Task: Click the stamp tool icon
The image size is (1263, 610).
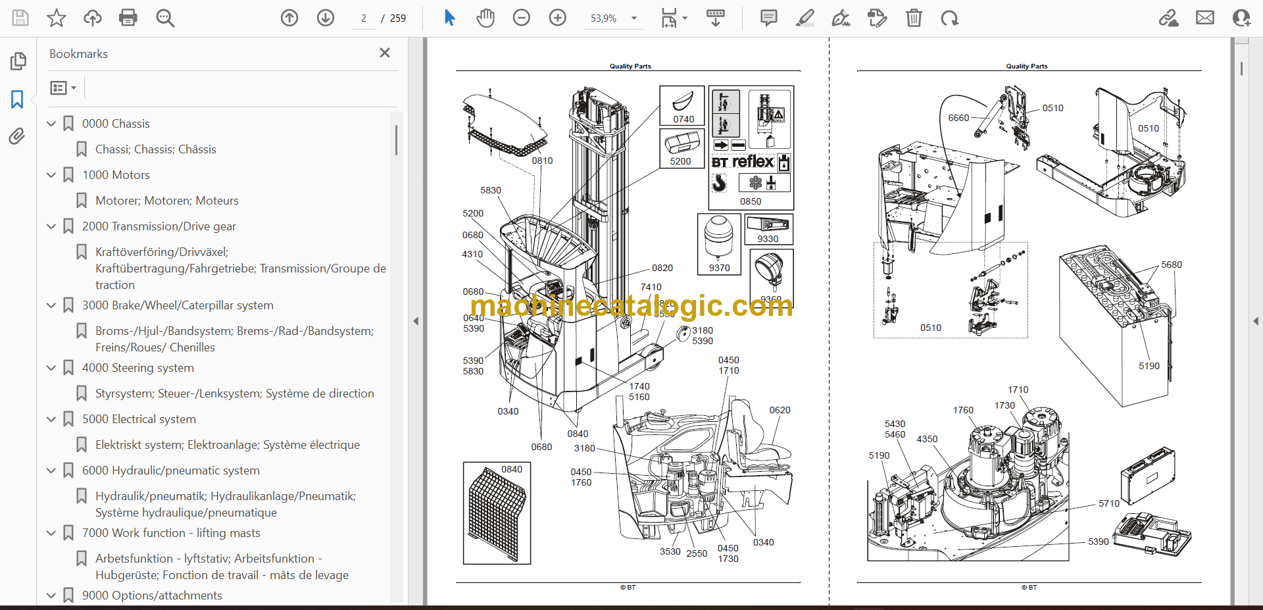Action: 878,18
